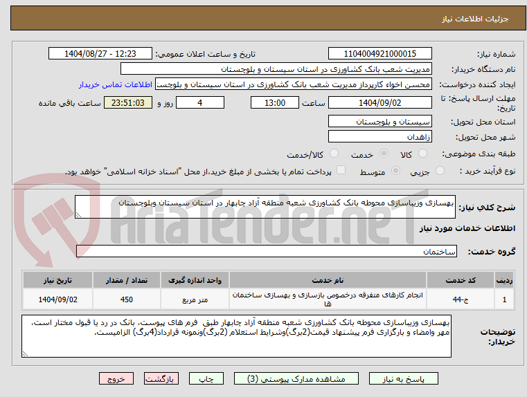
Task: Click the table date cell '1404/09/02'
Action: click(x=57, y=299)
